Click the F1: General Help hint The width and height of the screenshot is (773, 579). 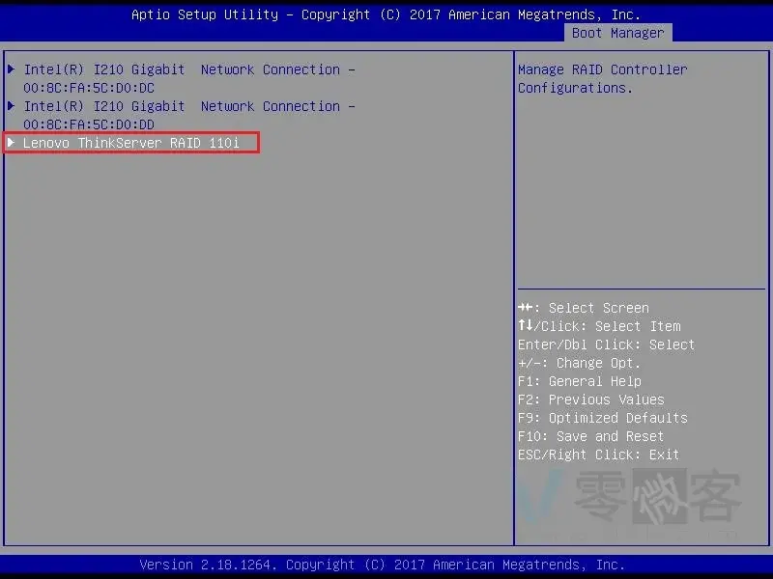(x=579, y=381)
